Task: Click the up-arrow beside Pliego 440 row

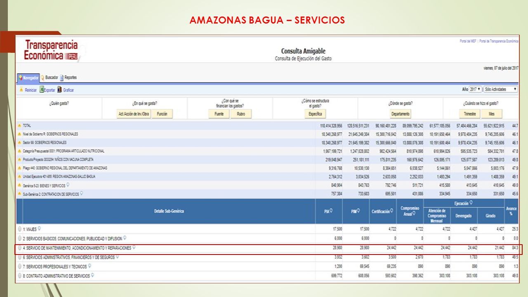Action: click(x=19, y=168)
